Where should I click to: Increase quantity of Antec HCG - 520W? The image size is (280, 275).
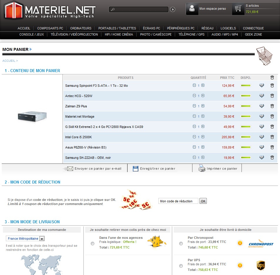[x=203, y=96]
